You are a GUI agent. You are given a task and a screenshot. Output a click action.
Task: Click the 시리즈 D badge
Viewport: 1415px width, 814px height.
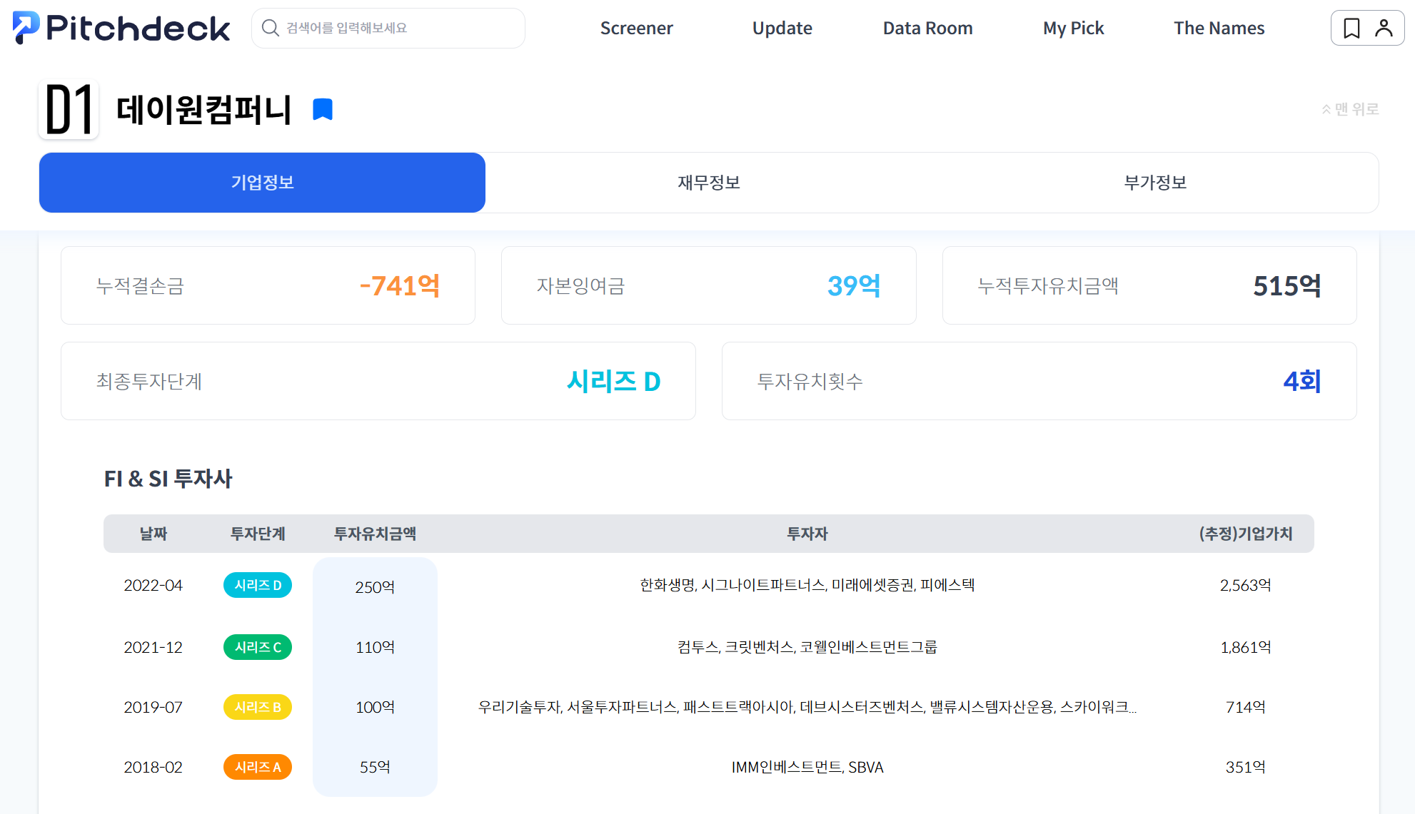click(x=258, y=585)
